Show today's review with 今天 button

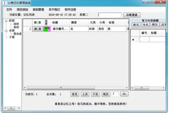145,25
